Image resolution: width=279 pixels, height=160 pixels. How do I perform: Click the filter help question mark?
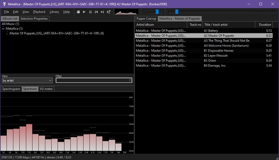(x=130, y=80)
